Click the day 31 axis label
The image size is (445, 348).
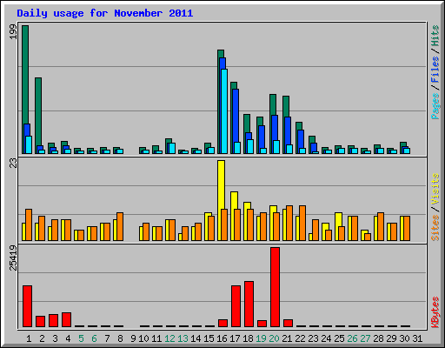point(417,338)
